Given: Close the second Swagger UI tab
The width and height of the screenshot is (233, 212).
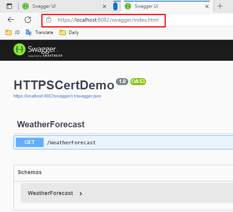Looking at the screenshot, I should [207, 6].
